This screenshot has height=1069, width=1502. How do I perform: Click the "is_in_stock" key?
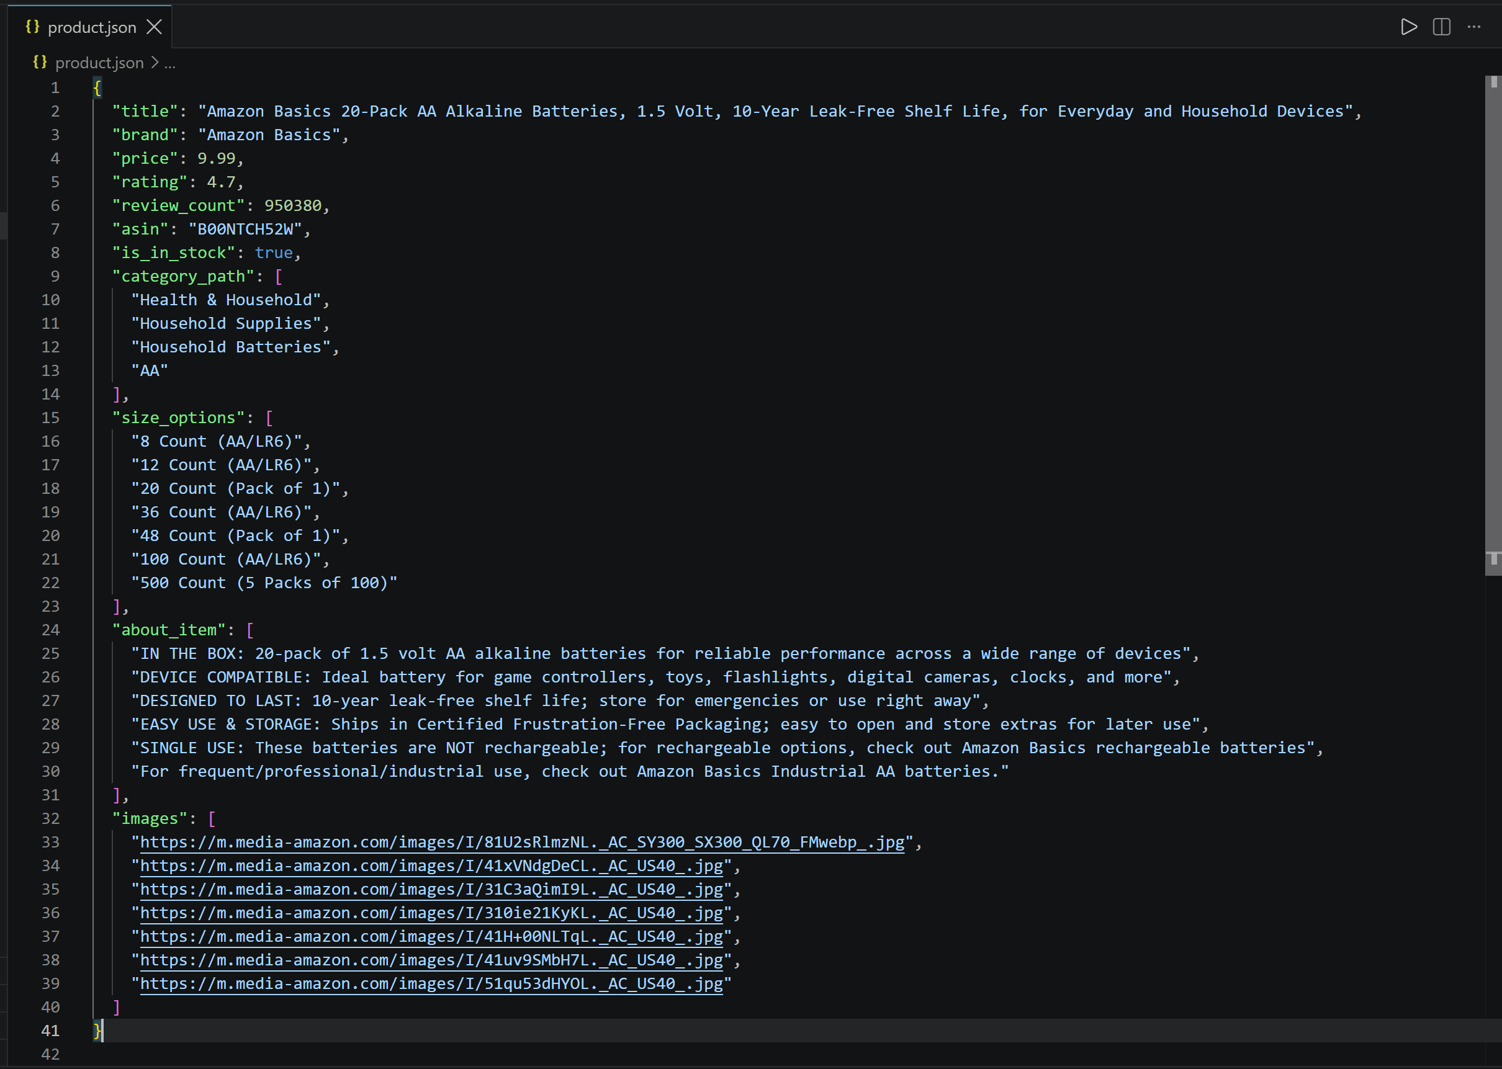[x=174, y=253]
